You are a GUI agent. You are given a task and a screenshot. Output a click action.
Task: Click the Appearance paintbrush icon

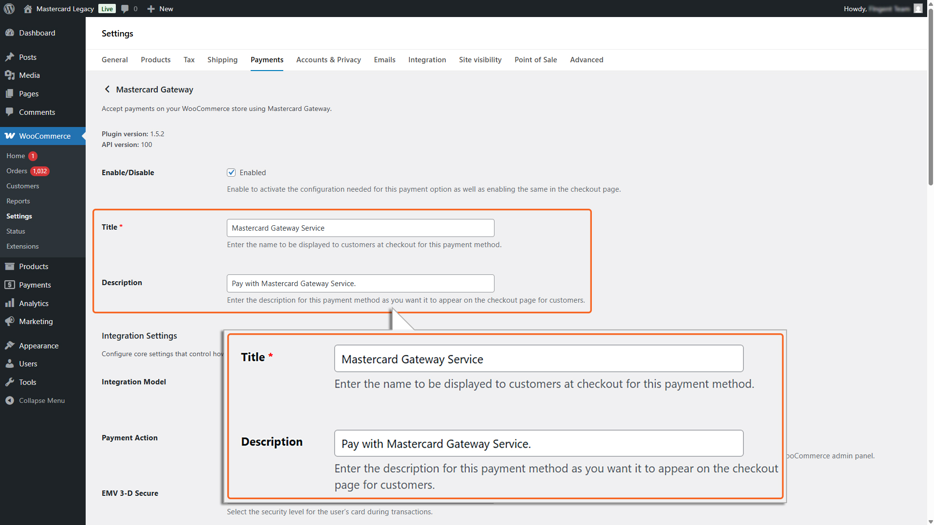point(10,345)
